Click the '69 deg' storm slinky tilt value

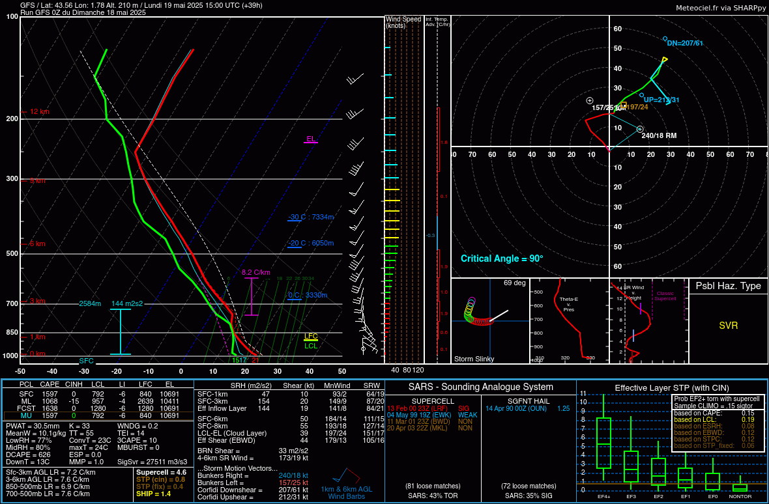coord(515,283)
